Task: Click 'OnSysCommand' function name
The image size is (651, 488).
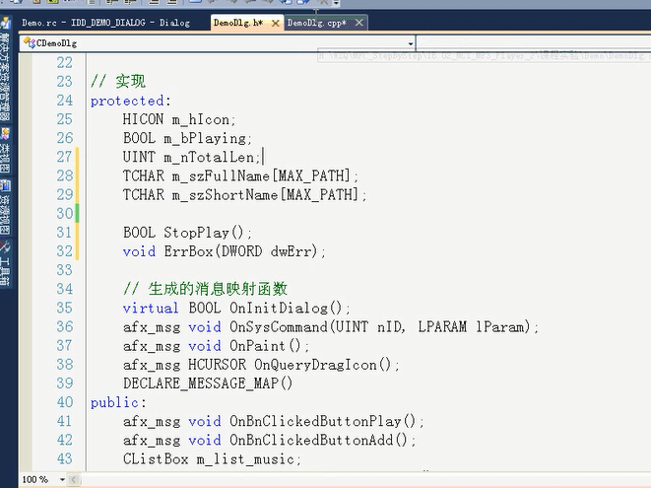Action: pos(279,326)
